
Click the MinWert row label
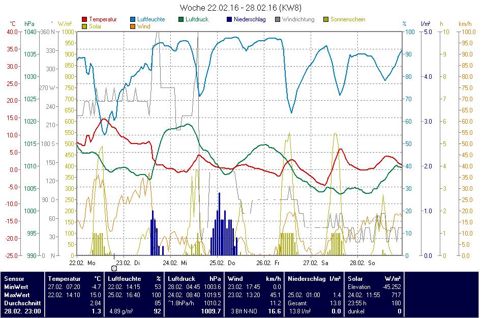coord(17,286)
